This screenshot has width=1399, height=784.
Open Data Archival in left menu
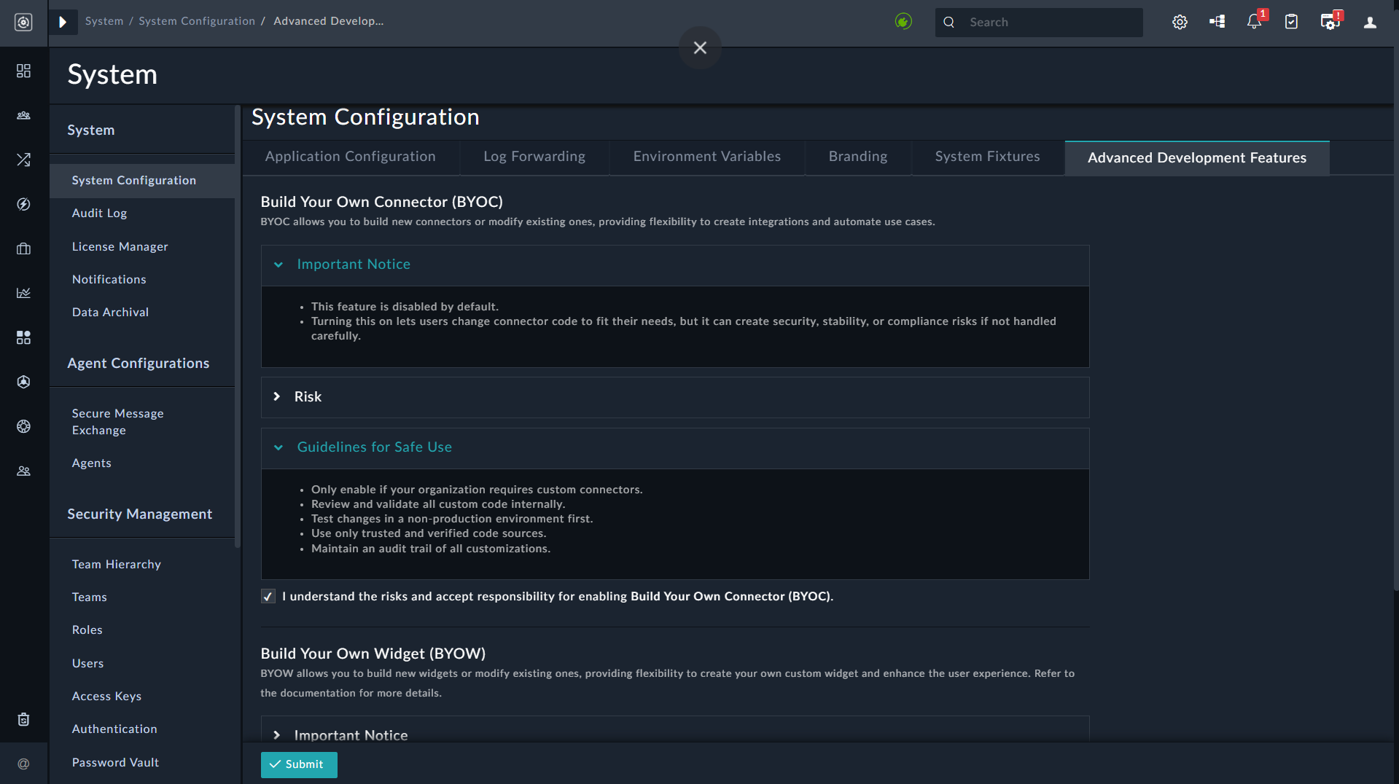pyautogui.click(x=110, y=312)
